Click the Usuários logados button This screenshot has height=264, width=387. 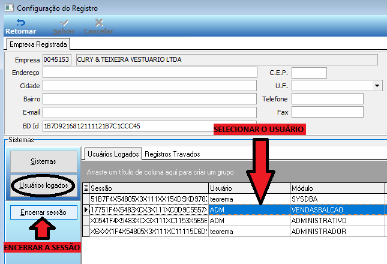pyautogui.click(x=43, y=185)
